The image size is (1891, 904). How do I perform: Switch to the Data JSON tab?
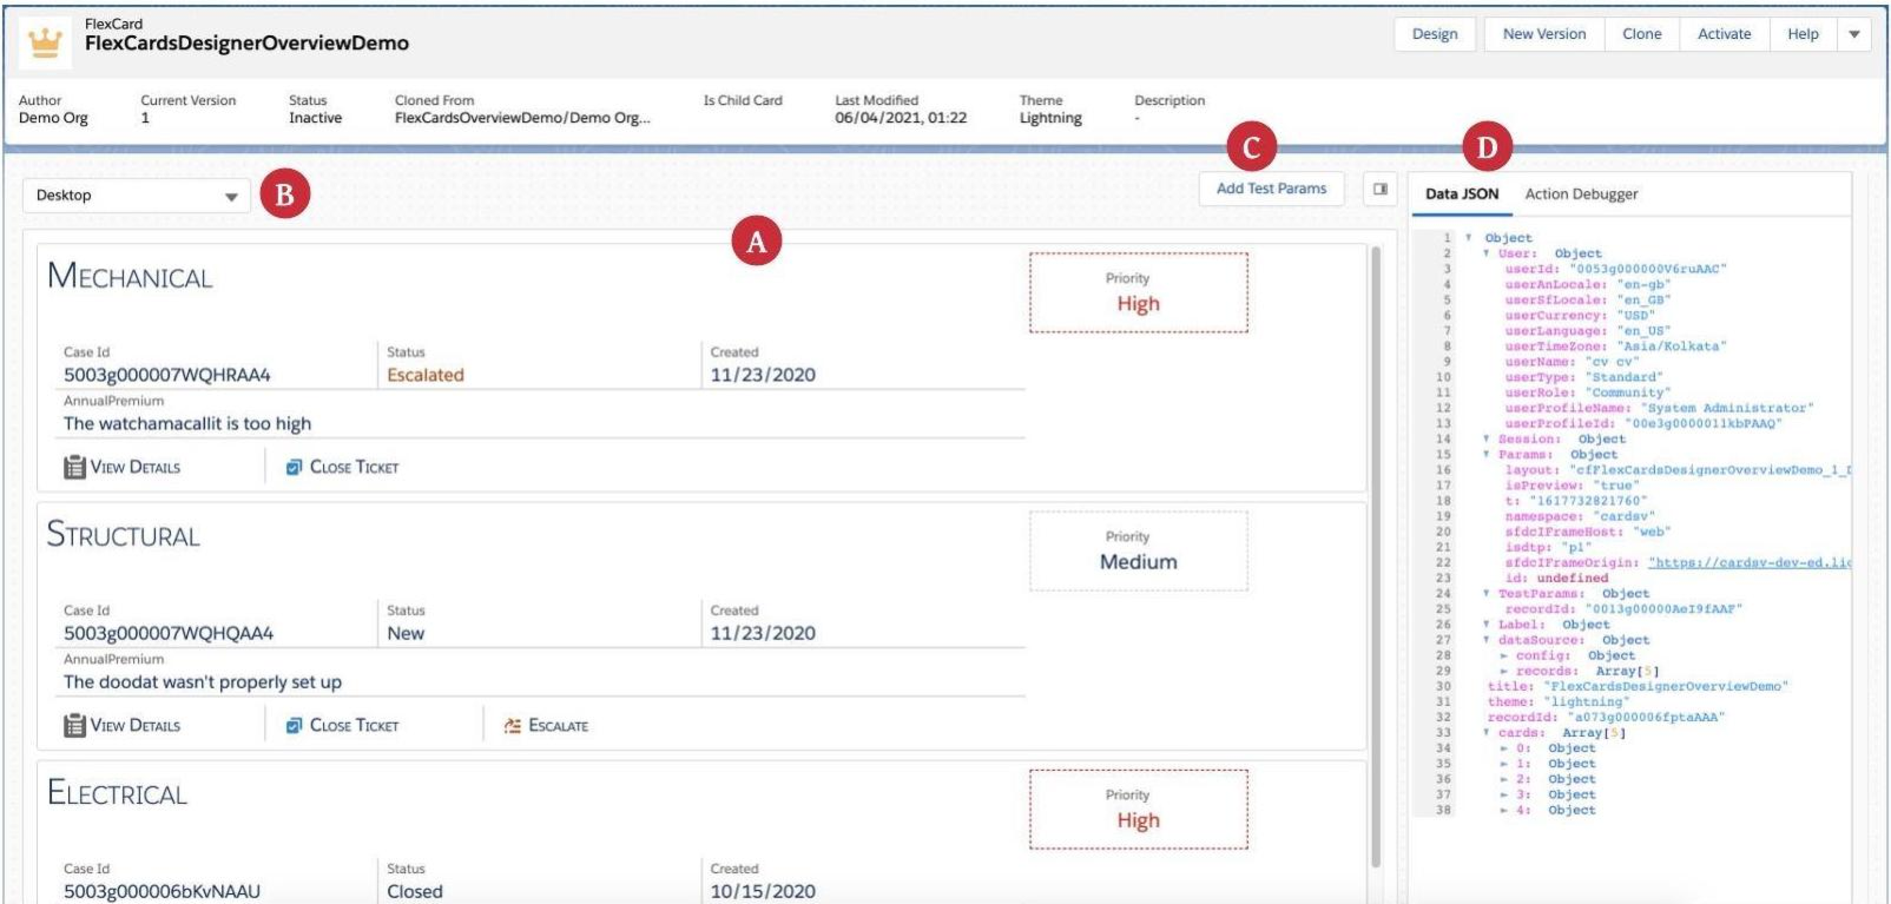pos(1461,194)
